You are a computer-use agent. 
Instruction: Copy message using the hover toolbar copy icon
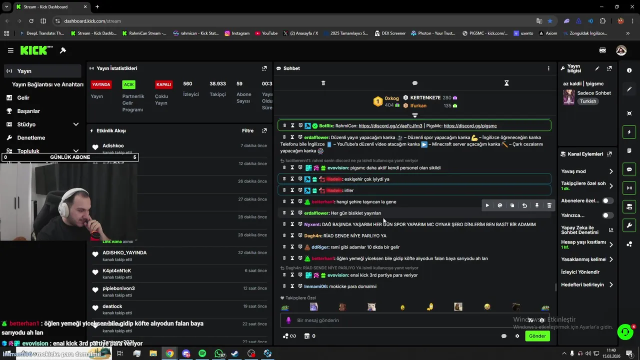coord(512,205)
